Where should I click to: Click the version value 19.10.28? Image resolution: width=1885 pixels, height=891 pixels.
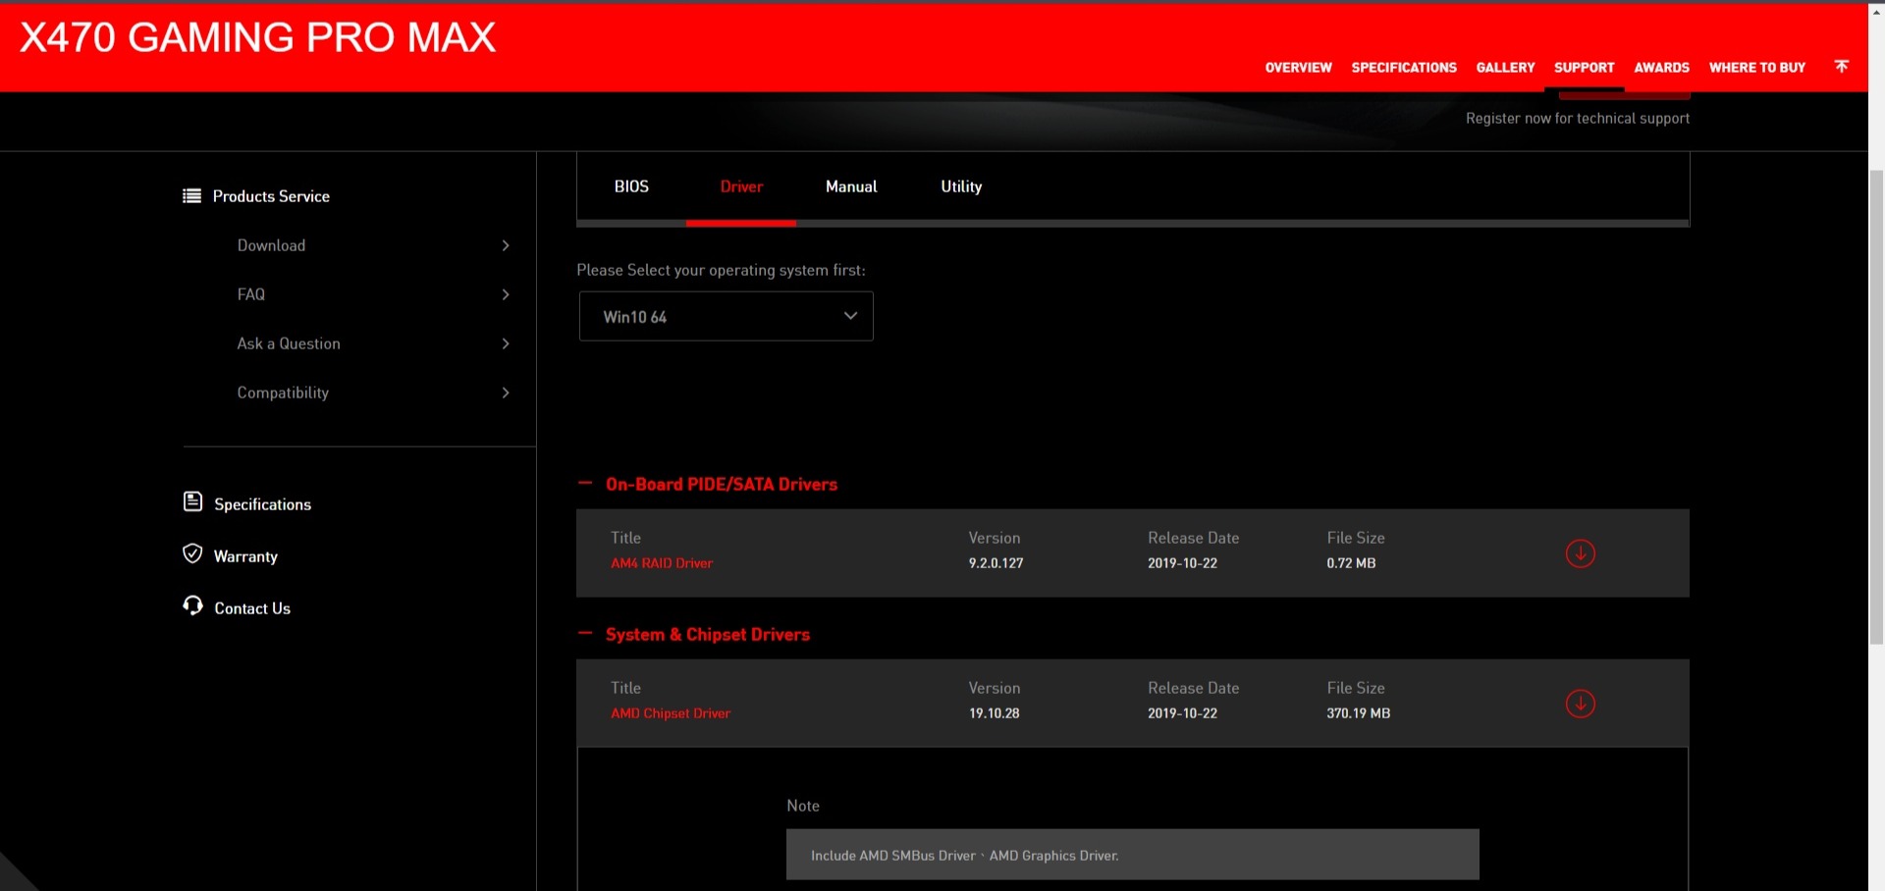tap(994, 713)
